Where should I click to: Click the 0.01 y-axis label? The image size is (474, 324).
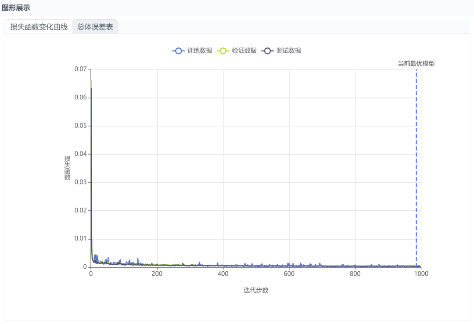coord(81,238)
